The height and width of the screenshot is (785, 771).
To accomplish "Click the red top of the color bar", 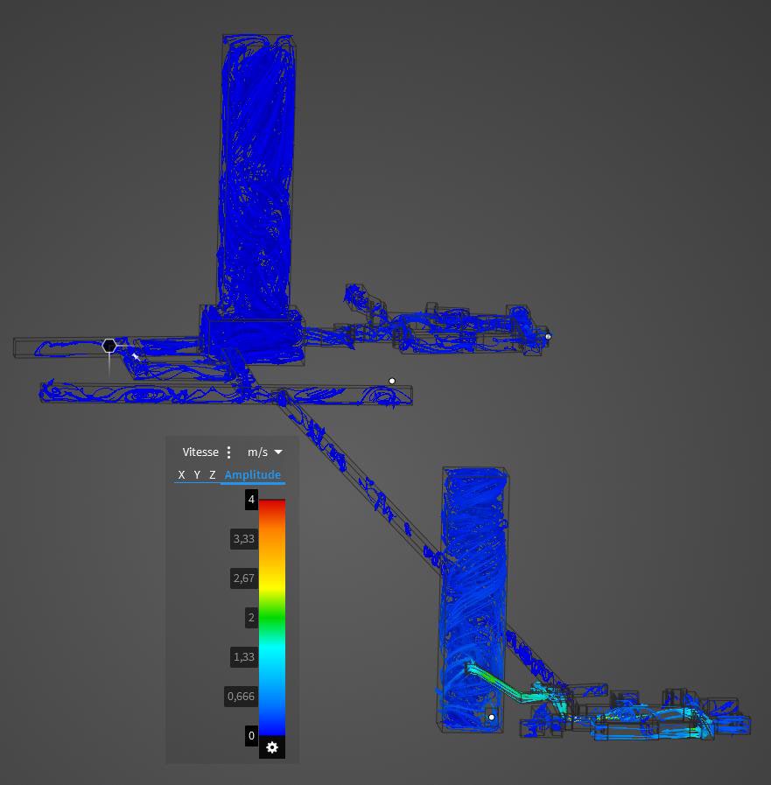I will pyautogui.click(x=272, y=504).
